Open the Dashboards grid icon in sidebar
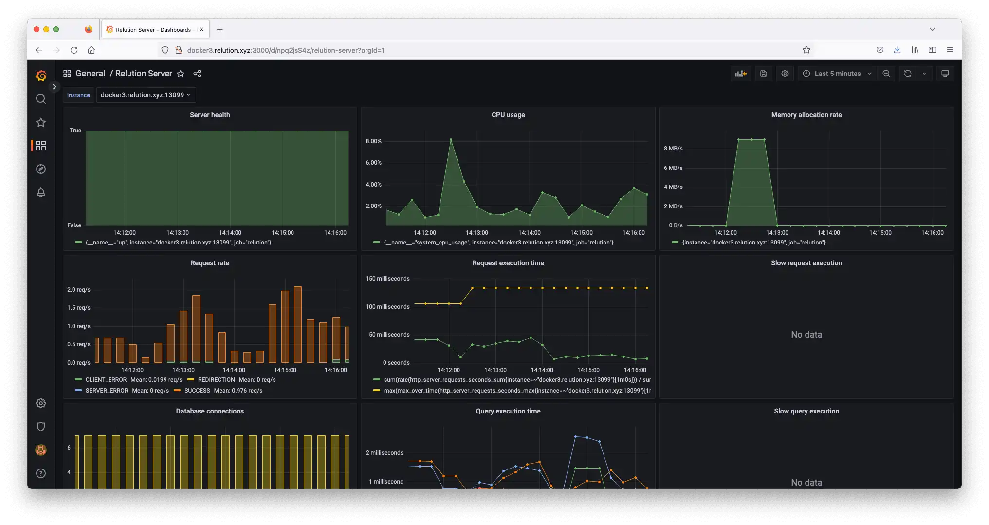 [x=41, y=146]
